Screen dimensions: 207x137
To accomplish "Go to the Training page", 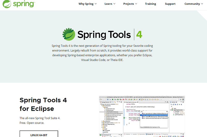I will [151, 4].
